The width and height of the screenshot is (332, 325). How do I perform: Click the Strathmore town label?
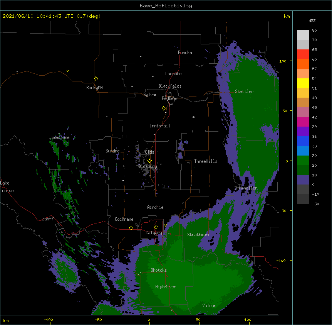point(199,235)
